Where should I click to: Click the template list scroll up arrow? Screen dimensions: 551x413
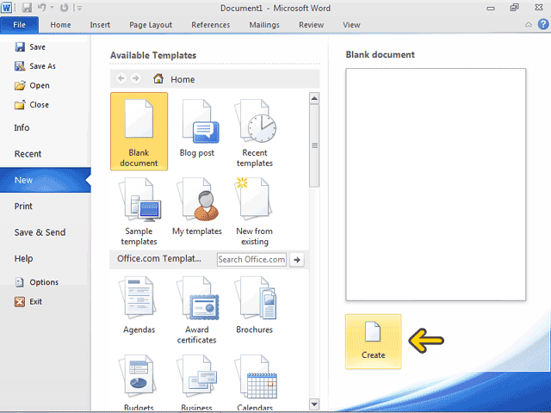[314, 98]
